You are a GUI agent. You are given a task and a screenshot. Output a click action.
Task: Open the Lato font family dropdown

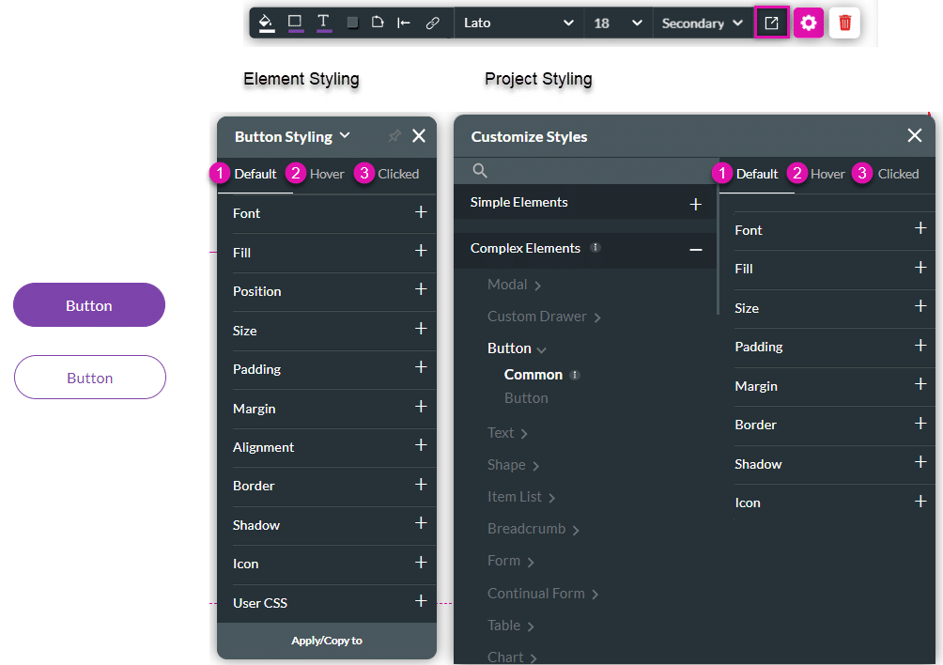(x=518, y=23)
